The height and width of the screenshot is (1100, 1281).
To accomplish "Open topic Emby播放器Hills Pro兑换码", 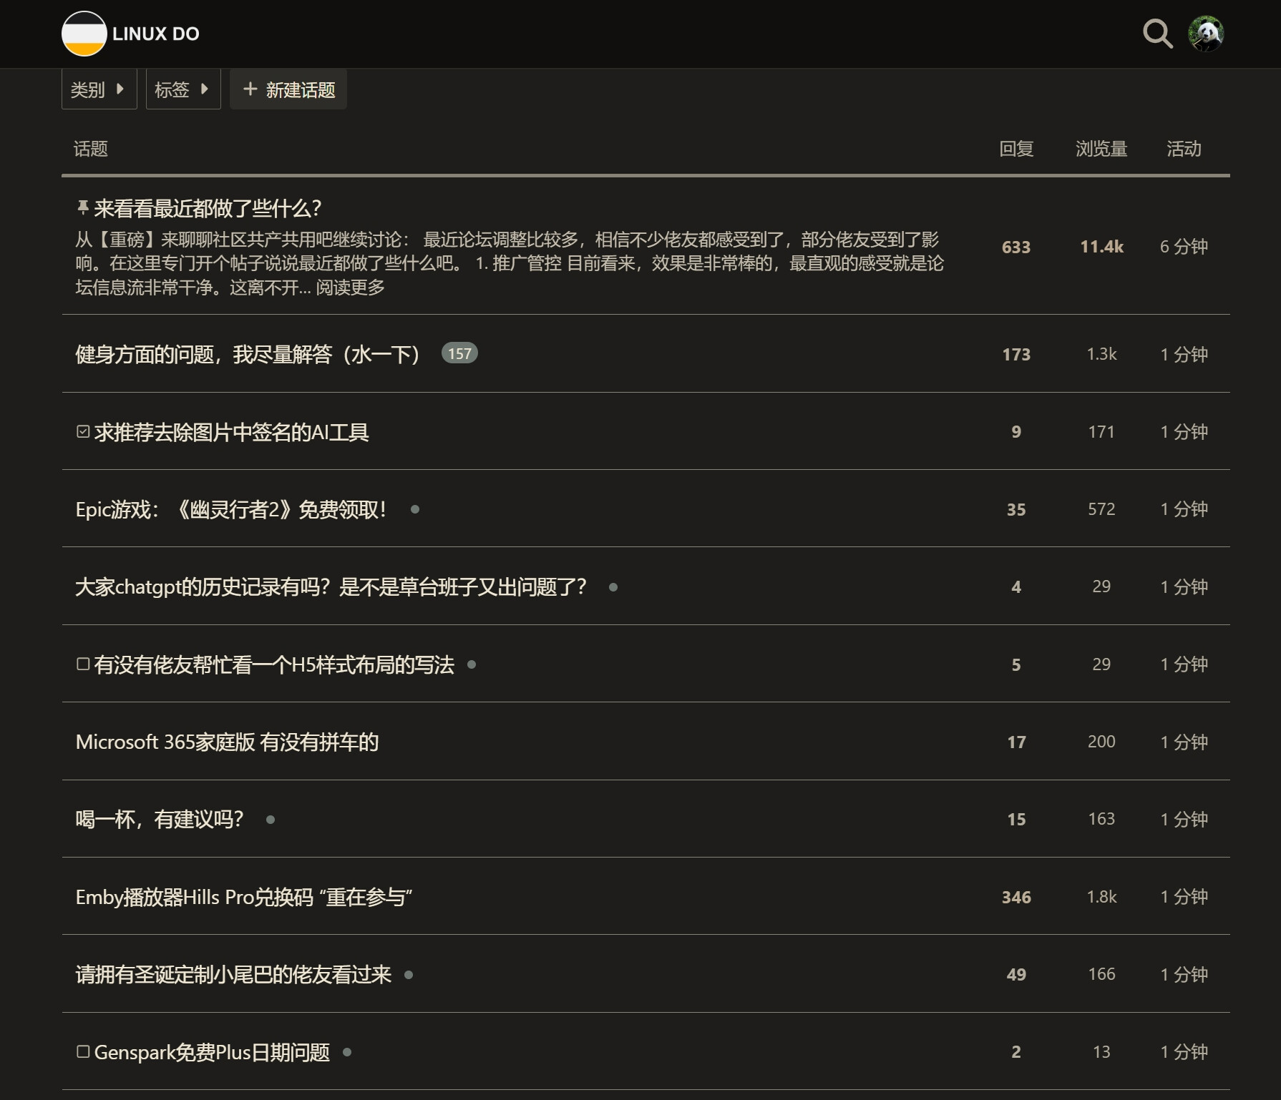I will (243, 897).
